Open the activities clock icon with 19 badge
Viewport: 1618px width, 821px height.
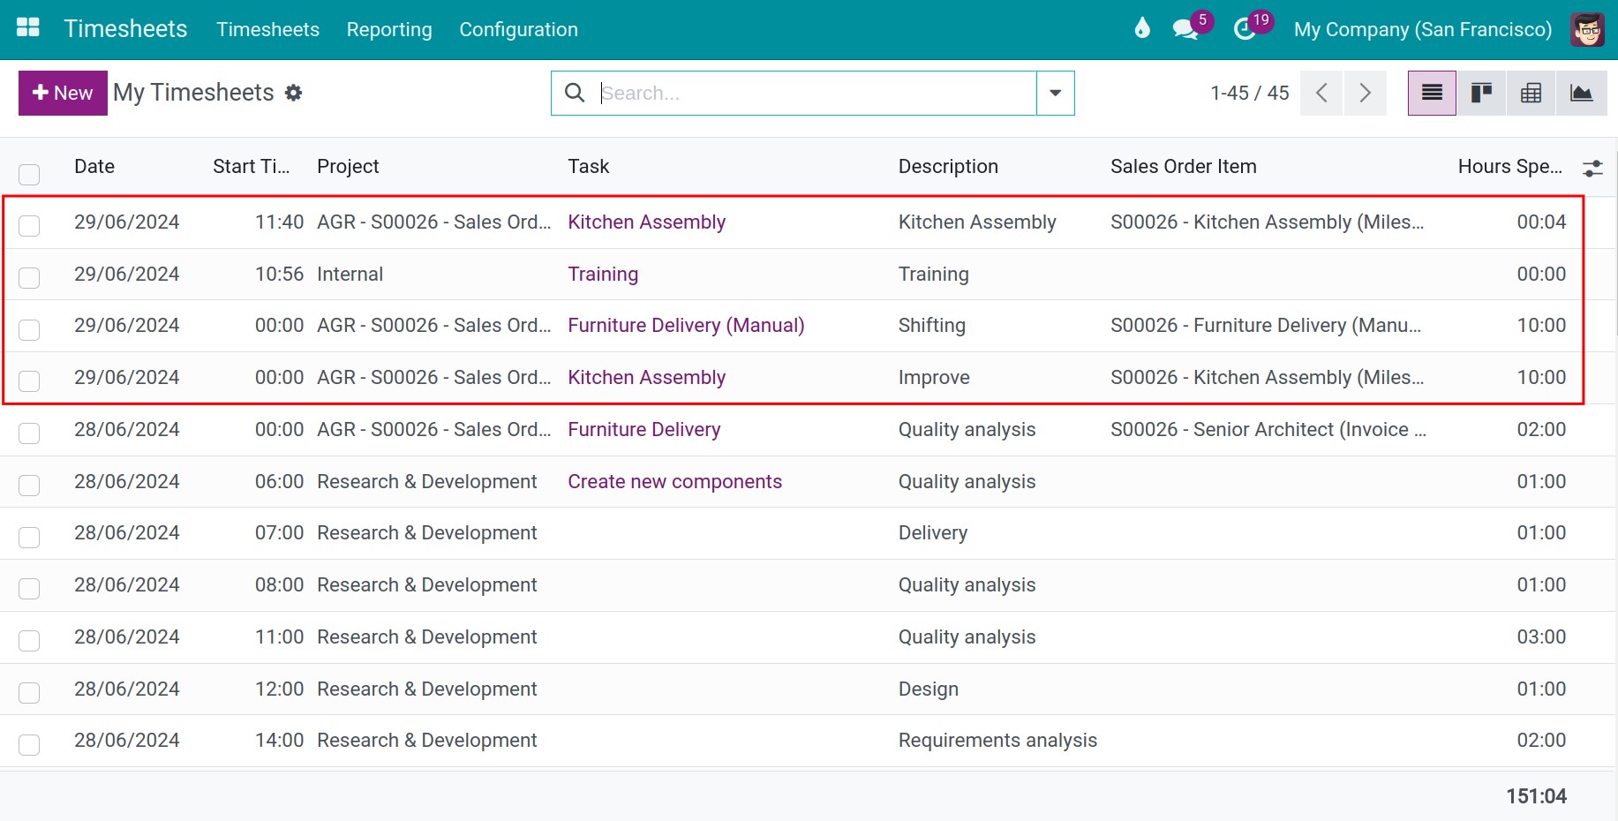tap(1245, 29)
